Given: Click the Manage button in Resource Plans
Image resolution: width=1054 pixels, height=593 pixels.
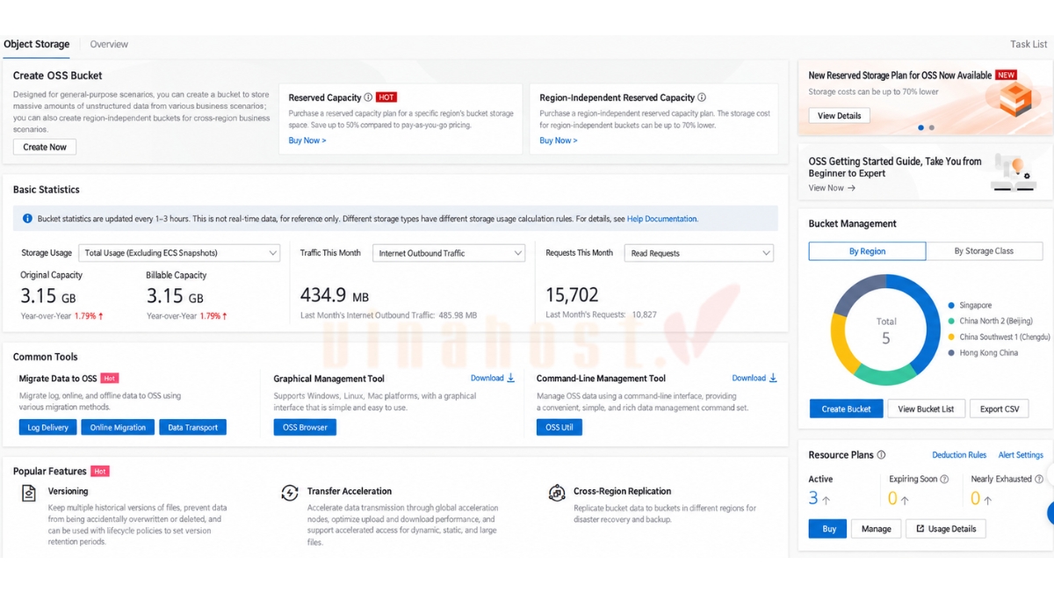Looking at the screenshot, I should (x=876, y=529).
